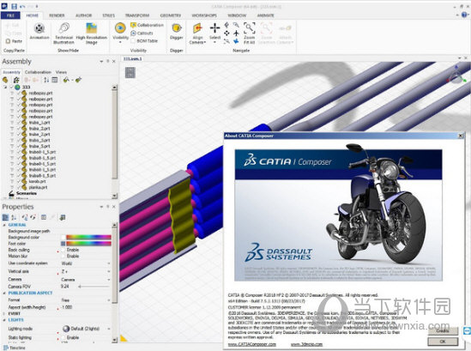Open the www.CATIAComposer.com link
Viewport: 471px width, 351px height.
(x=251, y=344)
